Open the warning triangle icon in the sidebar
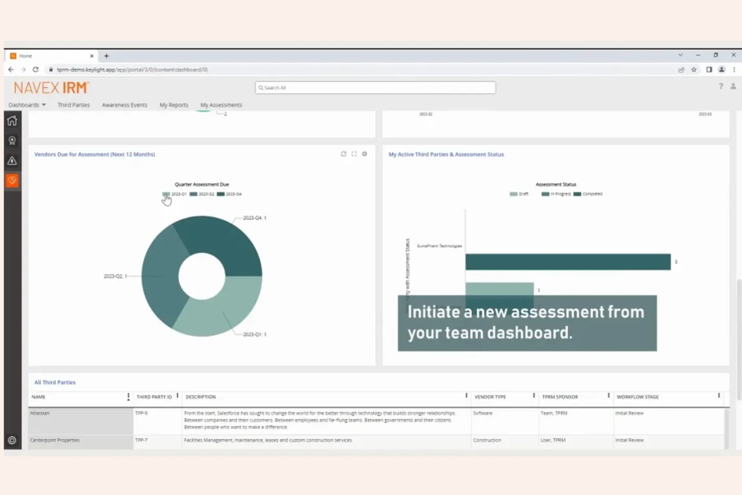This screenshot has width=742, height=495. coord(12,160)
